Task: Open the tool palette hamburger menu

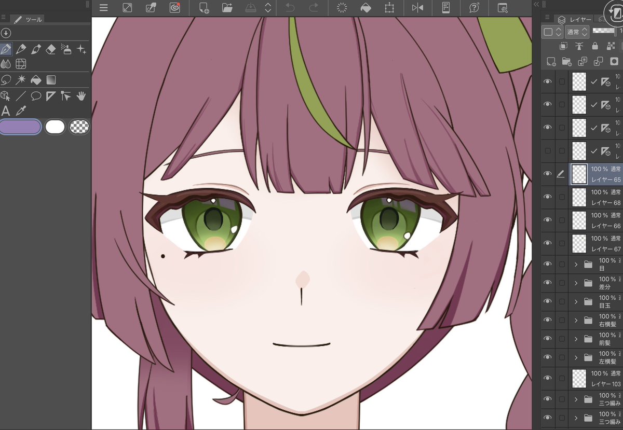Action: (x=3, y=18)
